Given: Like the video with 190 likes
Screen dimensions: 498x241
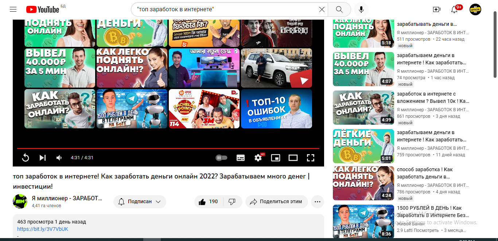Looking at the screenshot, I should coord(209,202).
